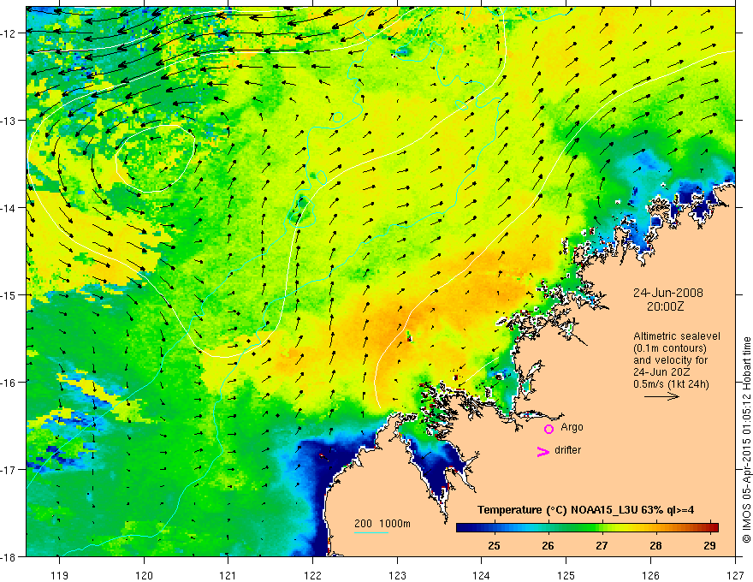
Task: Click the temperature colorbar gradient
Action: 587,527
